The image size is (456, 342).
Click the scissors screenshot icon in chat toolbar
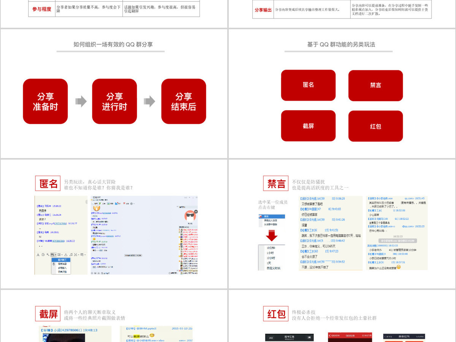coord(75,255)
